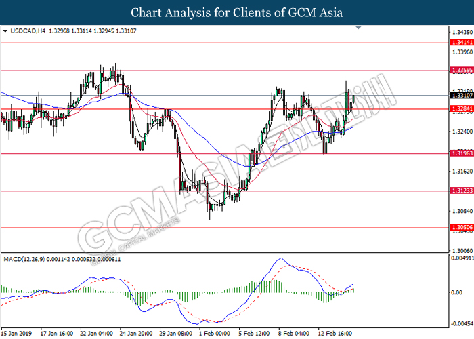Select the current price 1.33107 label
The width and height of the screenshot is (474, 339).
462,96
